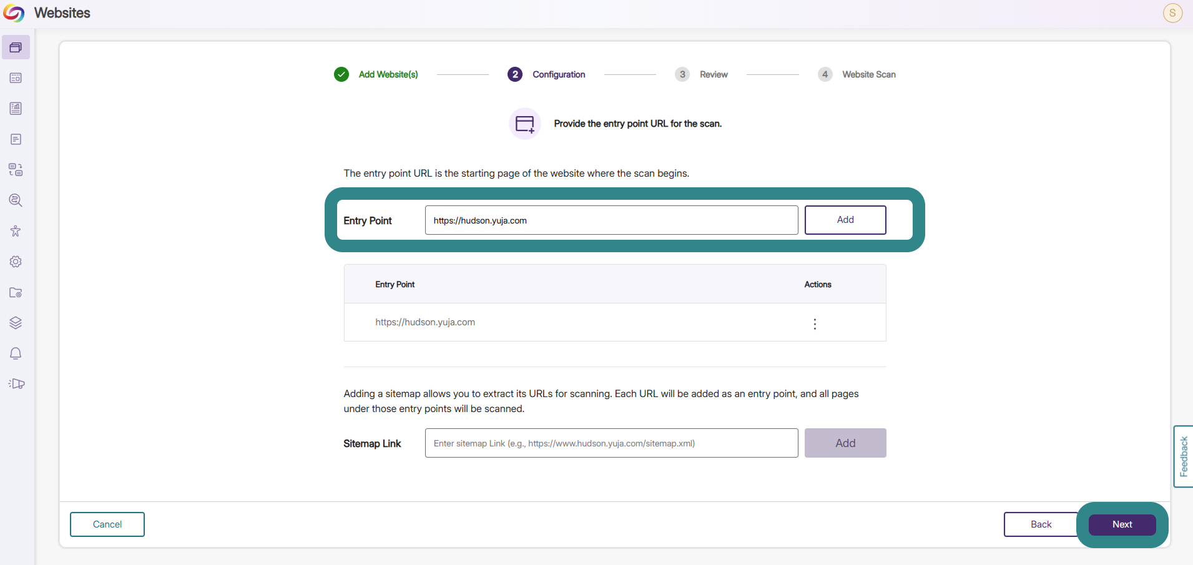The height and width of the screenshot is (565, 1193).
Task: Select the accessibility star-person sidebar icon
Action: pyautogui.click(x=16, y=231)
